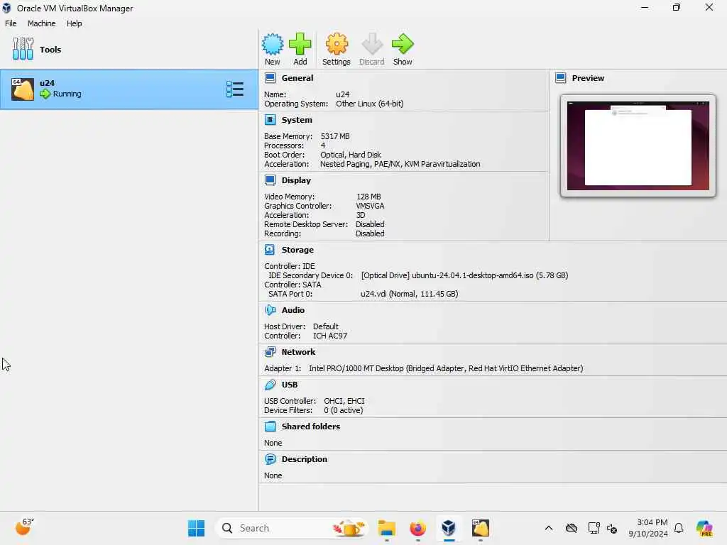Open the Windows Start menu
The width and height of the screenshot is (727, 545).
pos(196,528)
